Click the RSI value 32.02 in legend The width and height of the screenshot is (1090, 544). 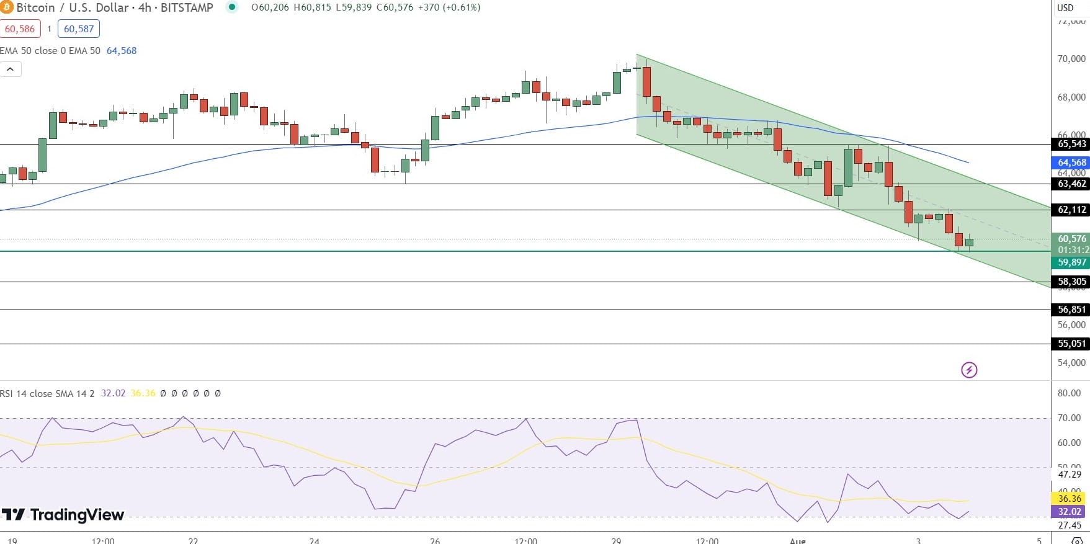113,393
